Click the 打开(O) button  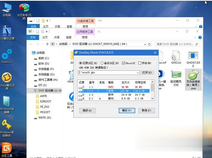click(x=147, y=73)
